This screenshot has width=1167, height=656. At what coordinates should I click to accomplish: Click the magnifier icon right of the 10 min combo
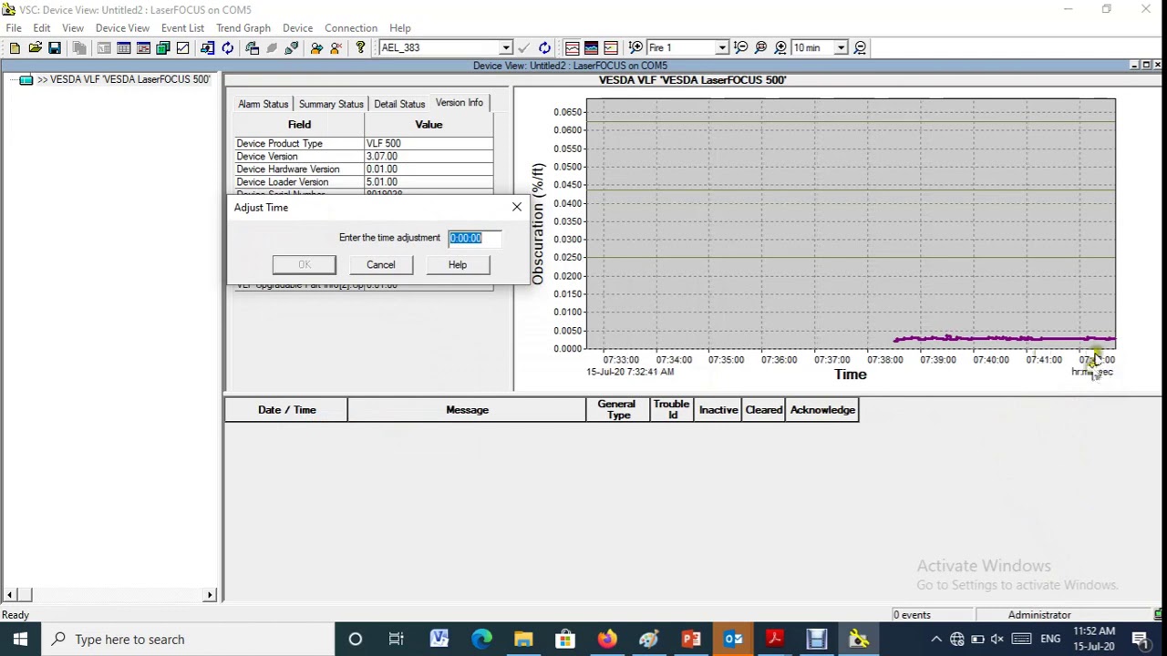pos(860,47)
